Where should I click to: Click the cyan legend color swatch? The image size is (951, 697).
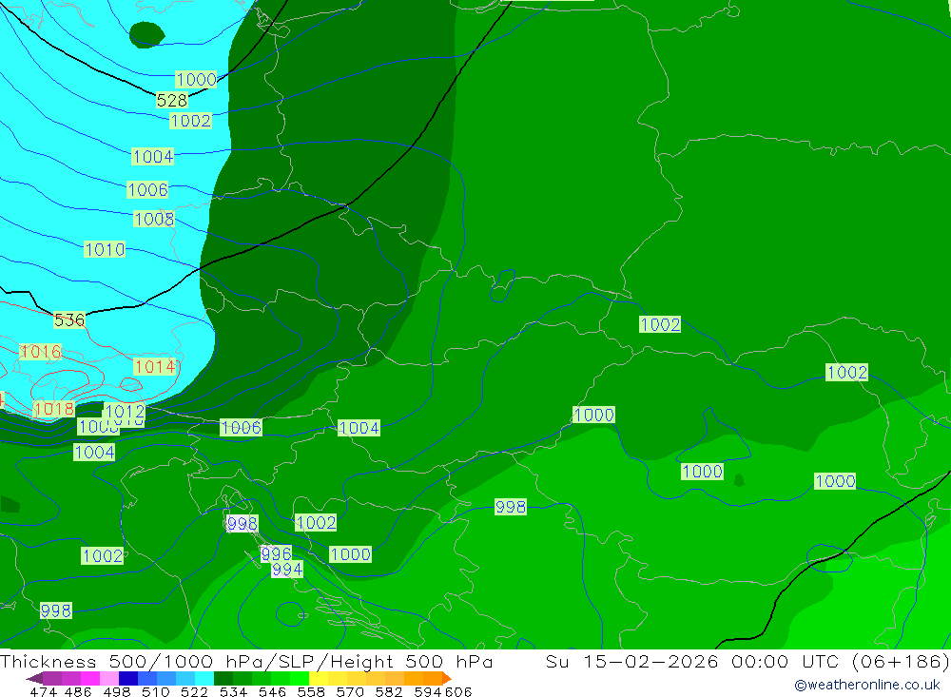point(204,678)
